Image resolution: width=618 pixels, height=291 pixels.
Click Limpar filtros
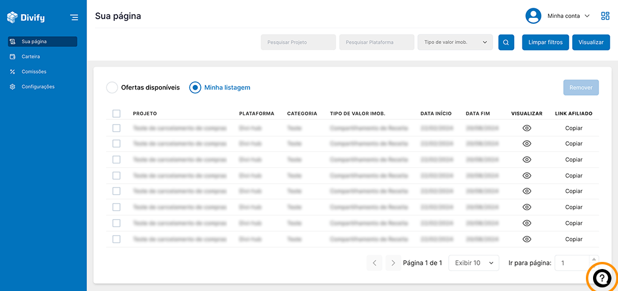point(547,42)
